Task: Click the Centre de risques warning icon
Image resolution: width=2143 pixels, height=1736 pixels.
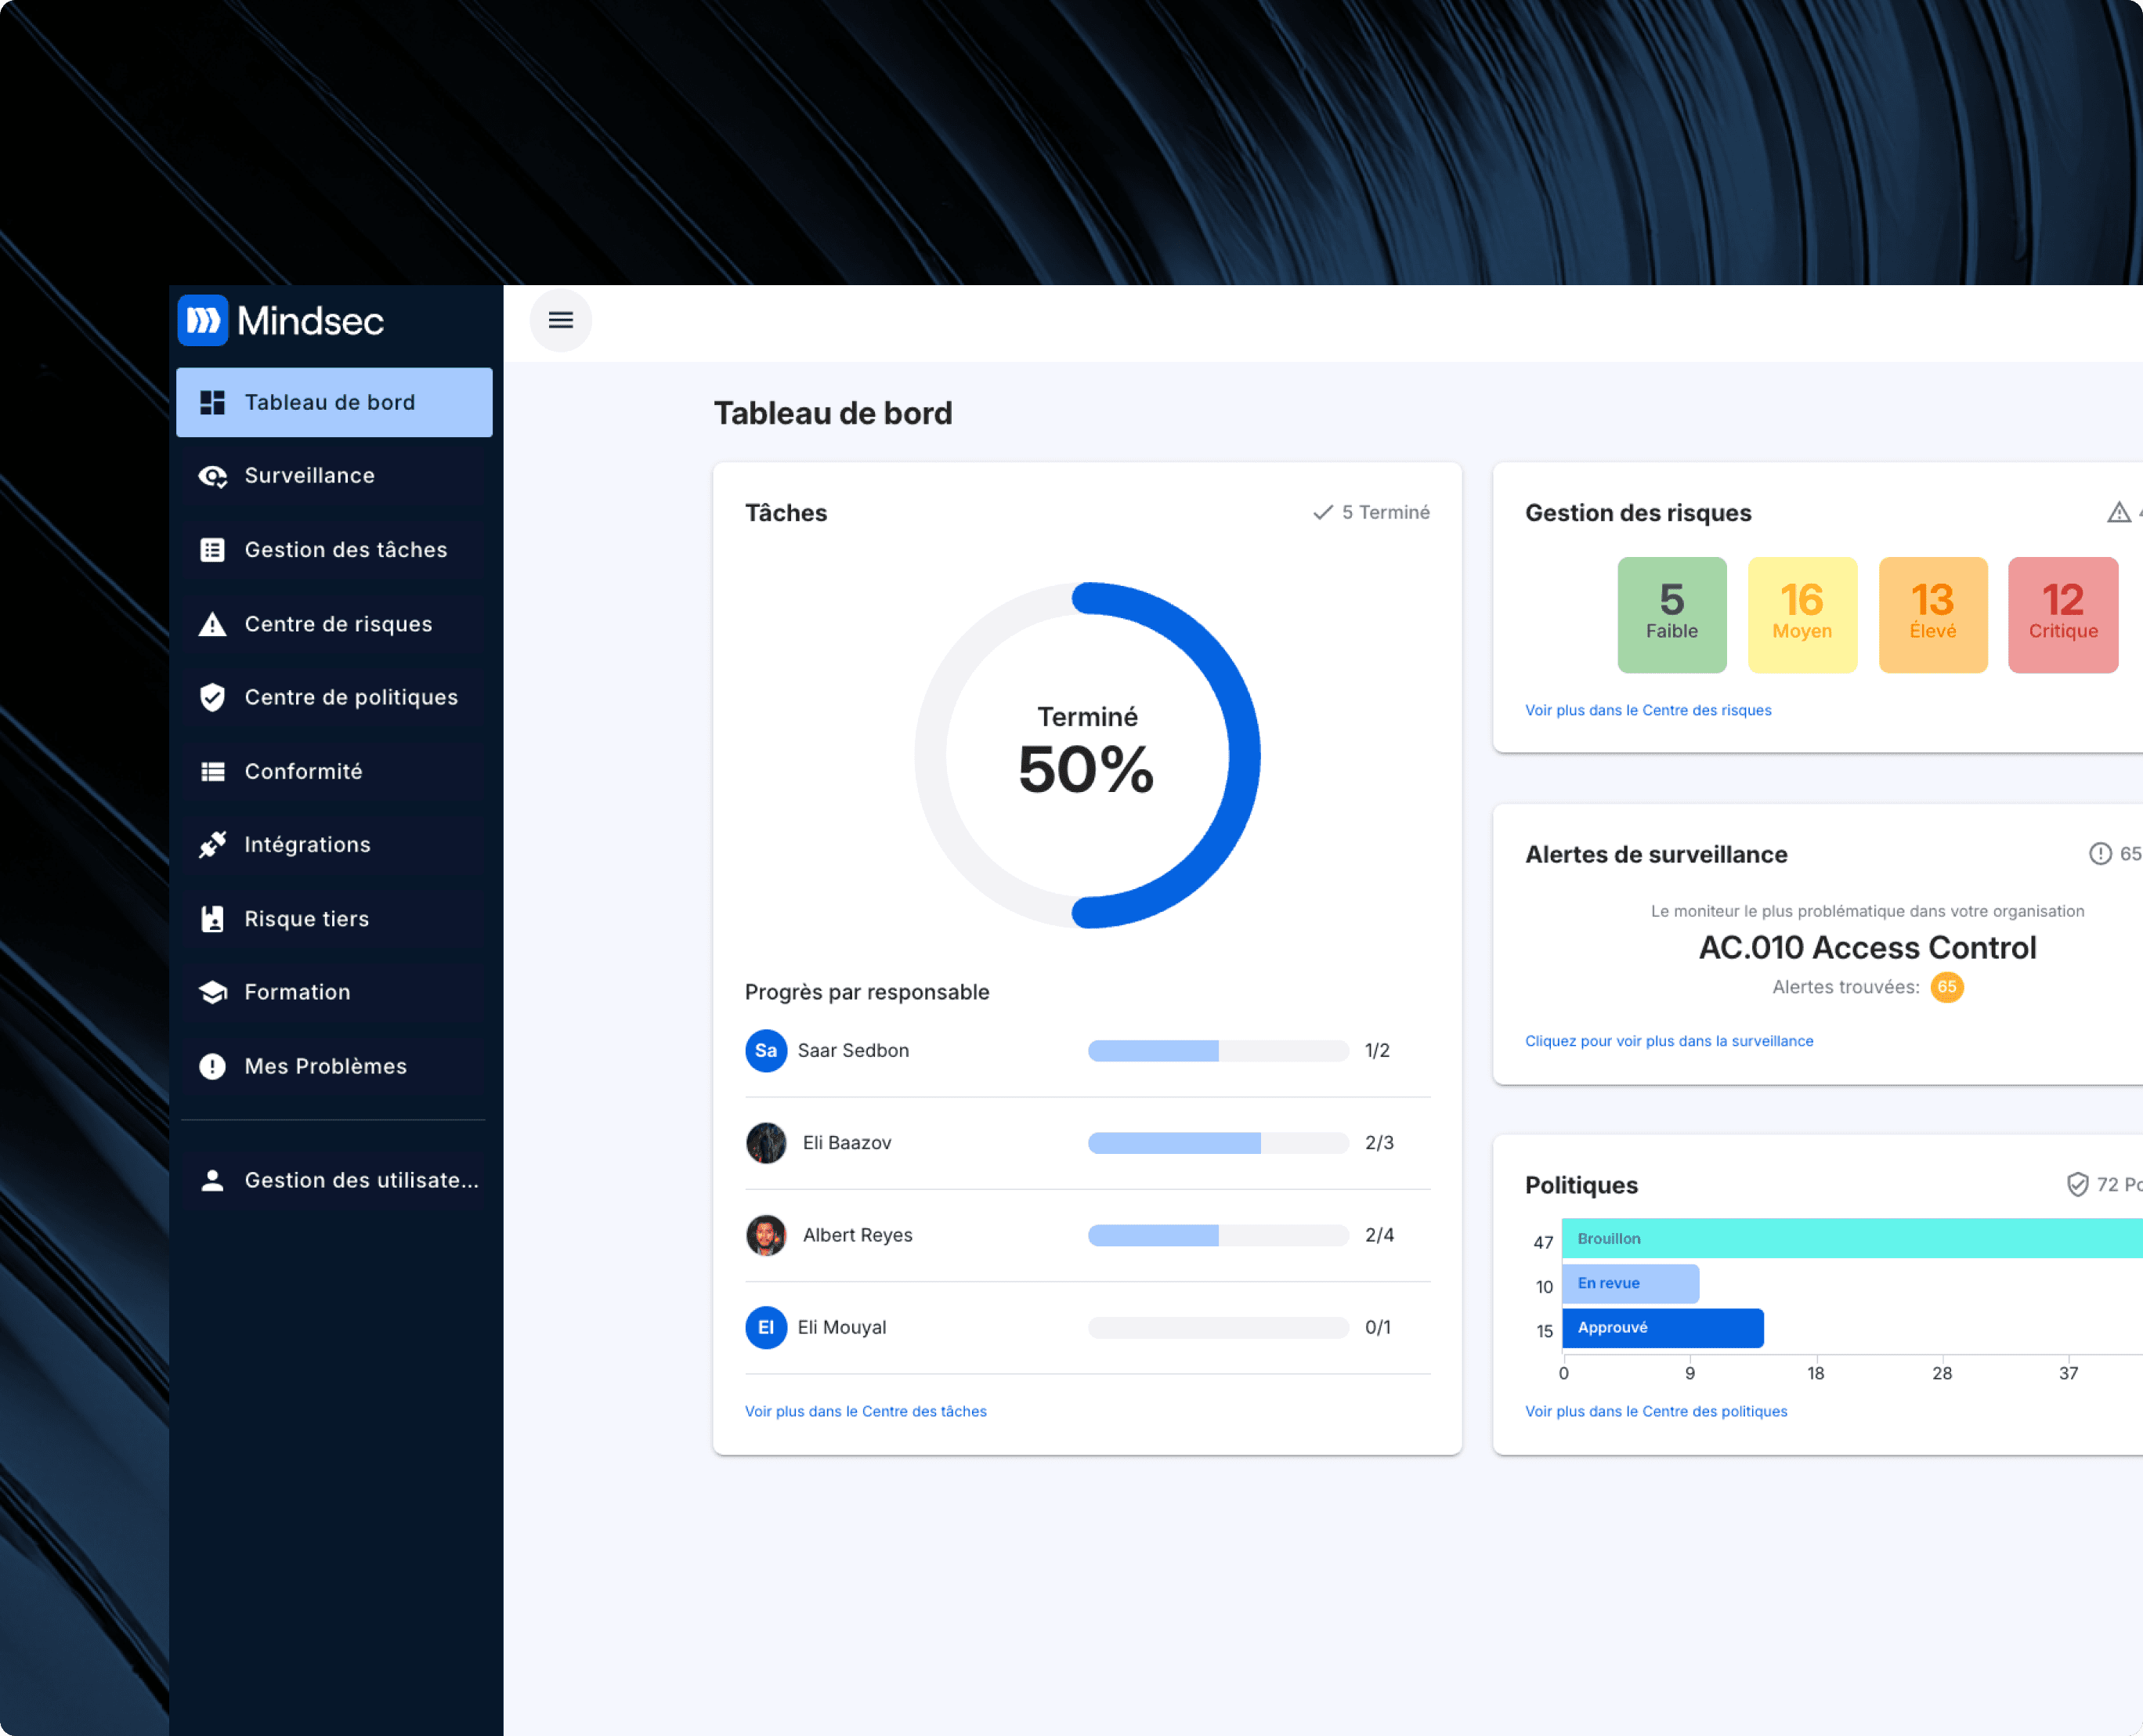Action: (x=212, y=624)
